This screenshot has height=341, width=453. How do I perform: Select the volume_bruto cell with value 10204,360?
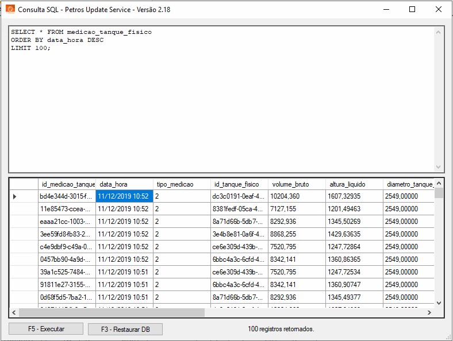coord(296,196)
